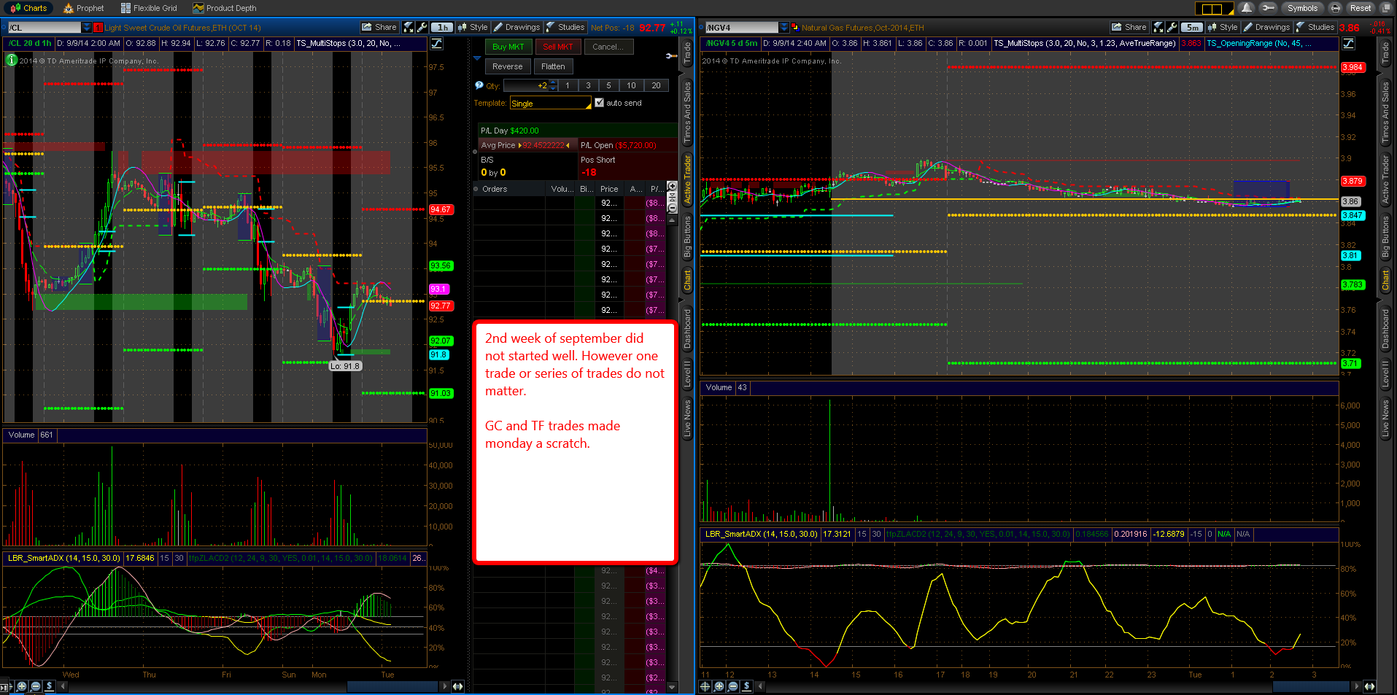This screenshot has width=1397, height=695.
Task: Open the order Template dropdown
Action: pos(550,104)
